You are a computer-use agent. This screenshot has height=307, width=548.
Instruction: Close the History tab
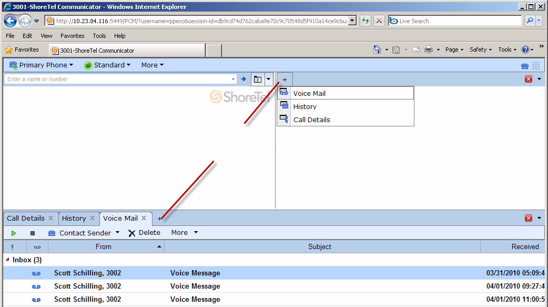(92, 218)
